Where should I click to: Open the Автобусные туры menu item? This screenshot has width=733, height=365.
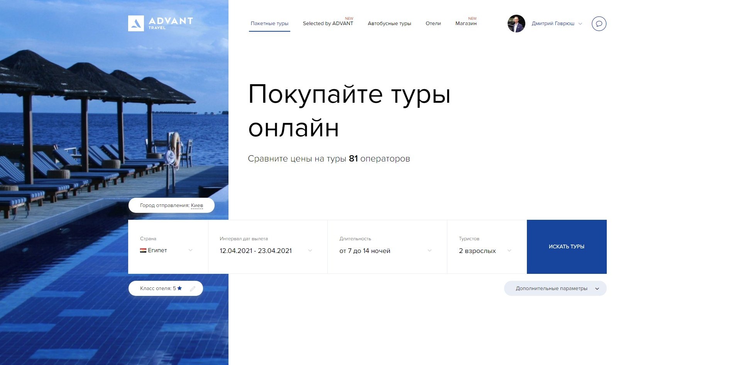[x=390, y=24]
